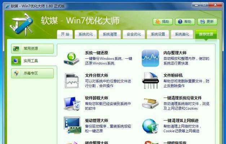
Task: Go to the 系统设置 tab
Action: 158,34
